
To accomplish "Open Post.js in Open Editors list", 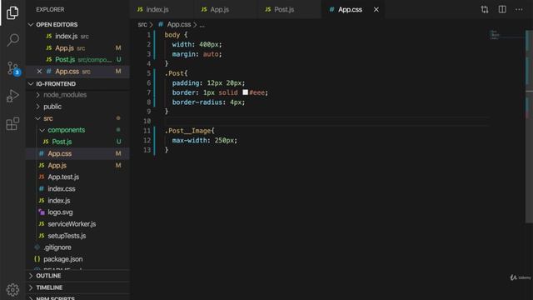I will [x=77, y=59].
